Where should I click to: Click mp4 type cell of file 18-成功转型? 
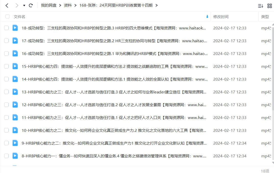[266, 28]
